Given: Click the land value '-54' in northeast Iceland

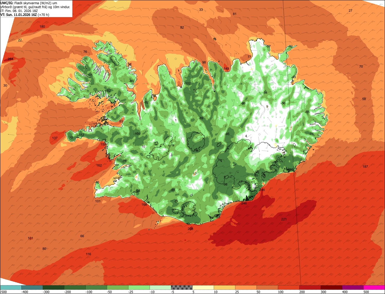Looking at the screenshot, I should tap(265, 93).
